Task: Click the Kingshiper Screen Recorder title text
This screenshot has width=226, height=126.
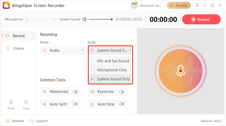Action: [x=39, y=6]
